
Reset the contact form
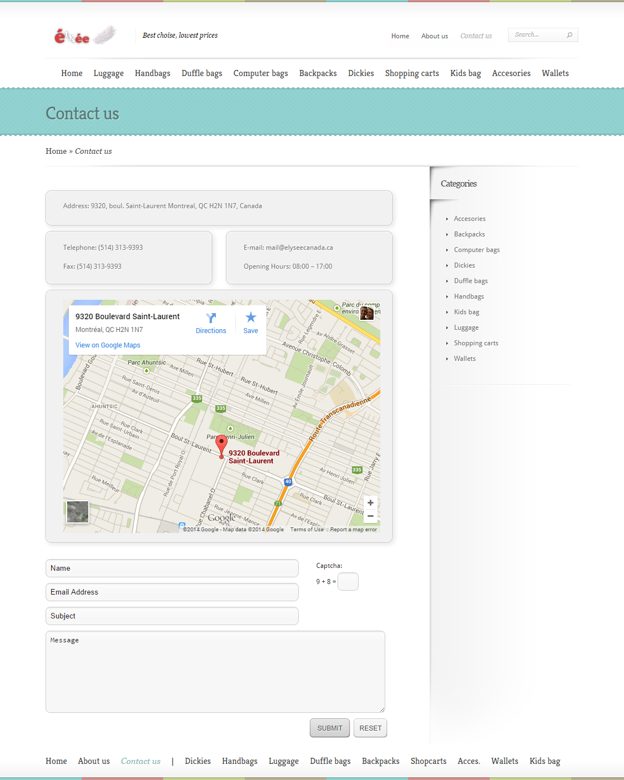370,728
